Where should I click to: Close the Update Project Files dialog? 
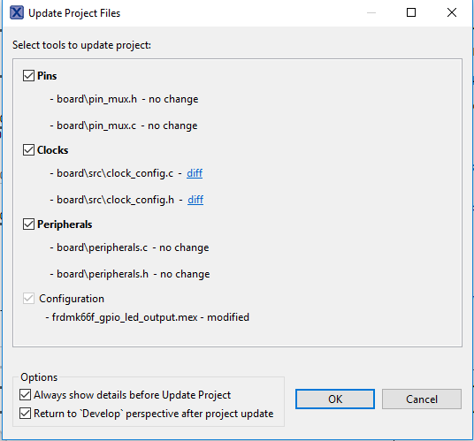coord(452,12)
